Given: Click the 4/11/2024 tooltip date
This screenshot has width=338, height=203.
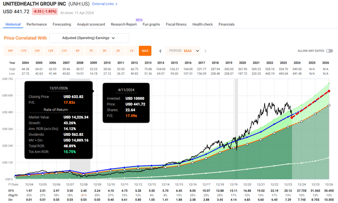Looking at the screenshot, I should [x=126, y=90].
